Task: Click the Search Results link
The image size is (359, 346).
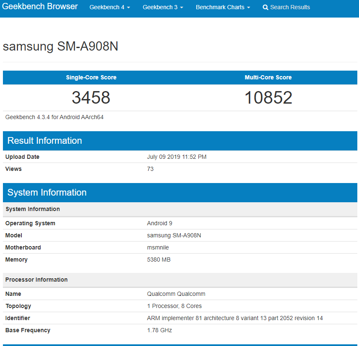Action: coord(286,8)
